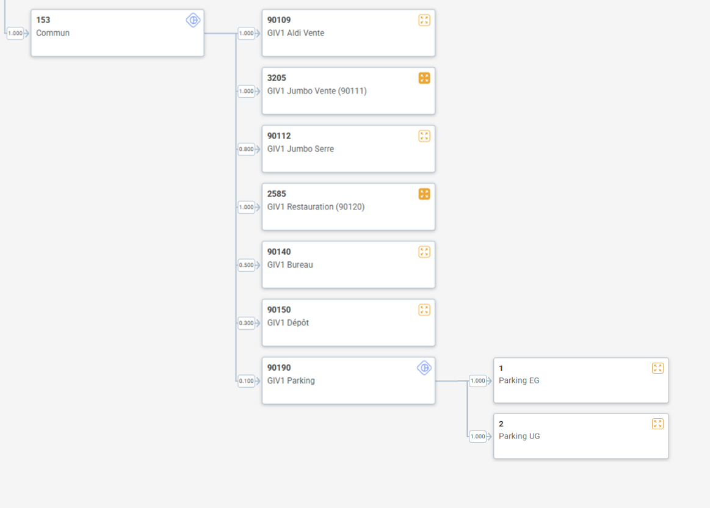The height and width of the screenshot is (508, 710).
Task: Click filled orange icon on GIV1 Jumbo Vente
Action: pos(424,78)
